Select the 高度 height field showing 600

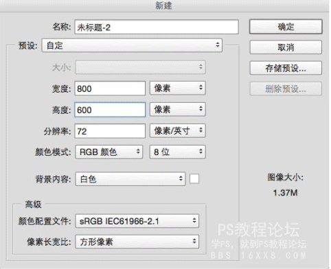(110, 110)
